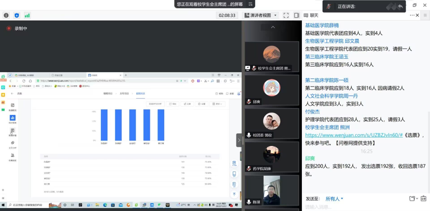This screenshot has height=211, width=430.
Task: Click the blue security shield icon
Action: [x=17, y=15]
